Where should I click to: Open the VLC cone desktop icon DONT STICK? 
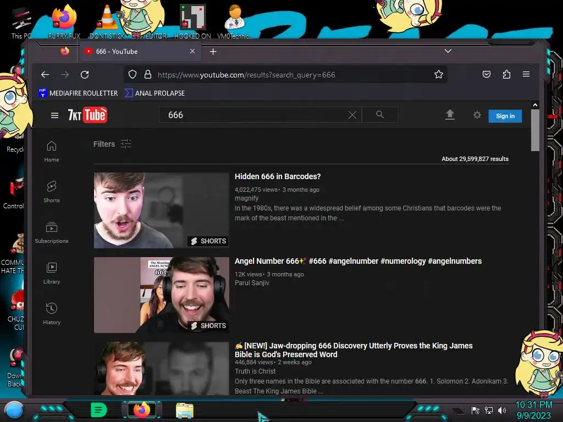(107, 22)
